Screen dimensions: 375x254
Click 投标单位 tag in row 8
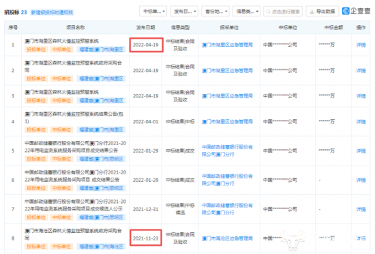(36, 247)
